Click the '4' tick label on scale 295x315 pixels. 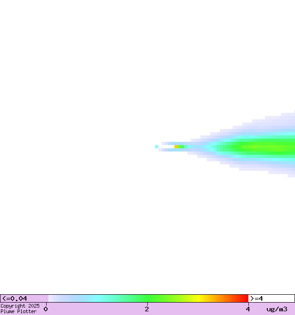point(248,309)
